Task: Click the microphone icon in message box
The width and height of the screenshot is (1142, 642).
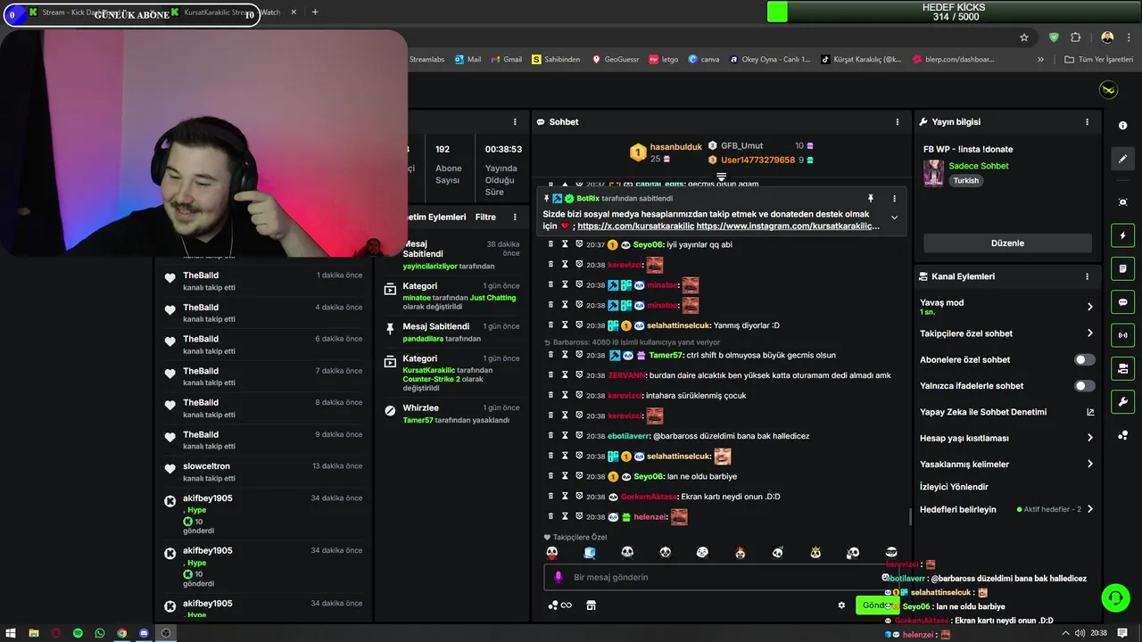Action: click(x=559, y=577)
